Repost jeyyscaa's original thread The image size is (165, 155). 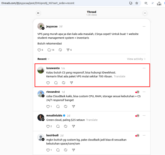click(x=60, y=50)
